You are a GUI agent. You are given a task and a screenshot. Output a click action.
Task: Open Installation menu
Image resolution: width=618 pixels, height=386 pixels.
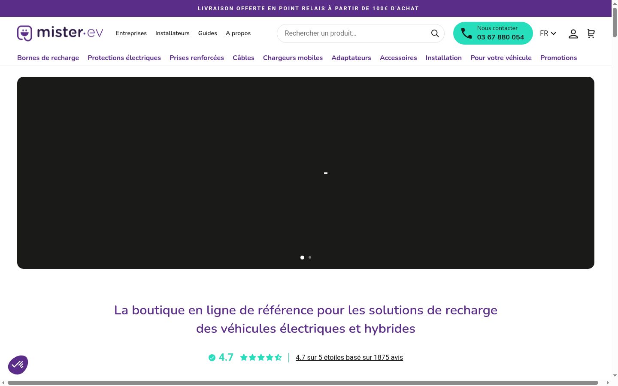tap(444, 58)
